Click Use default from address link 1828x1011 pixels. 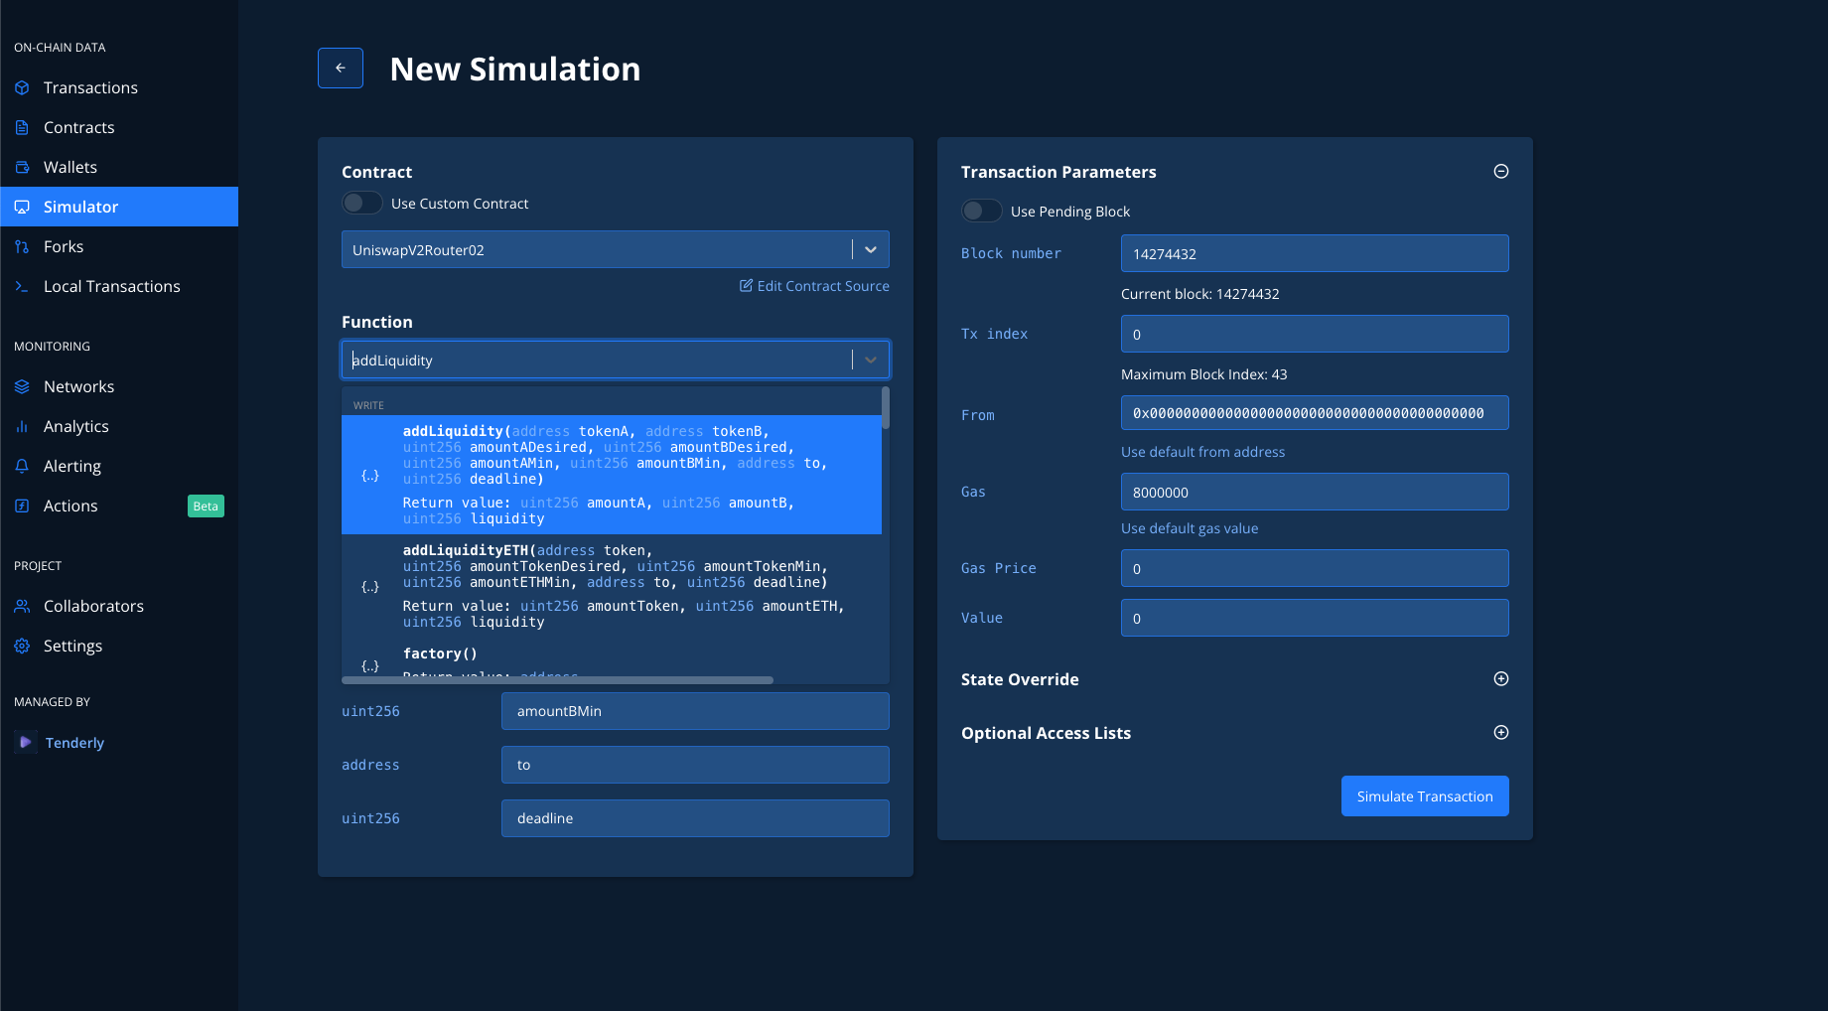pyautogui.click(x=1202, y=452)
